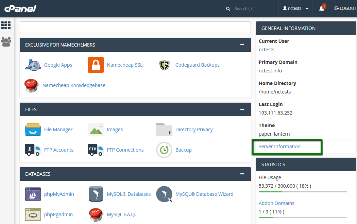Open the Google Apps icon
Screen dimensions: 357x224
[x=33, y=65]
